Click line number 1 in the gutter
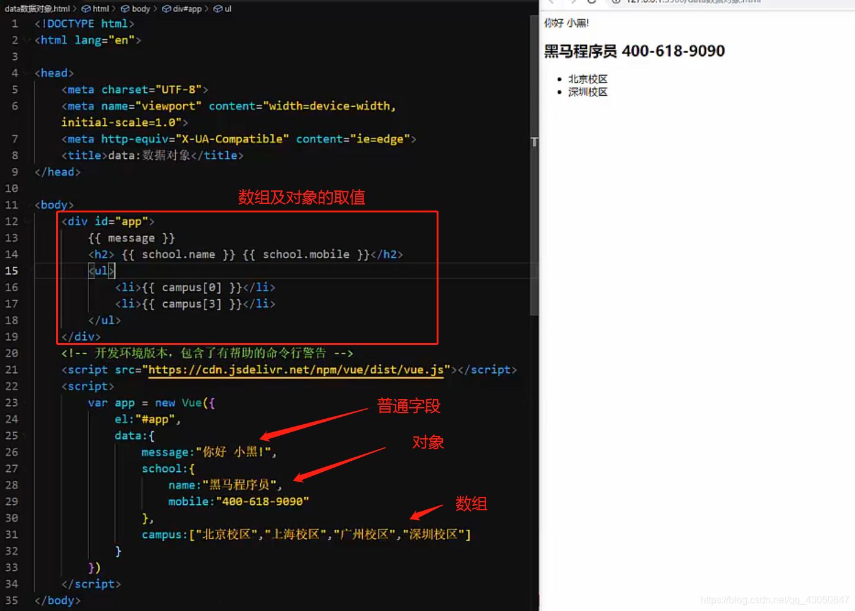Image resolution: width=855 pixels, height=611 pixels. (x=15, y=24)
